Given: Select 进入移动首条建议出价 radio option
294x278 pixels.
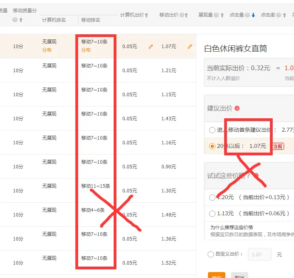Looking at the screenshot, I should (213, 130).
